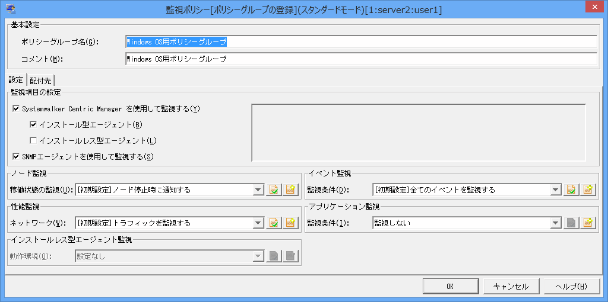Click the disabled edit icon beside 動作環境

pos(274,256)
